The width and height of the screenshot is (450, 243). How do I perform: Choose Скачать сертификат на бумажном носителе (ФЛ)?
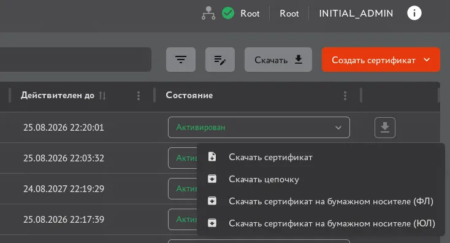click(321, 201)
